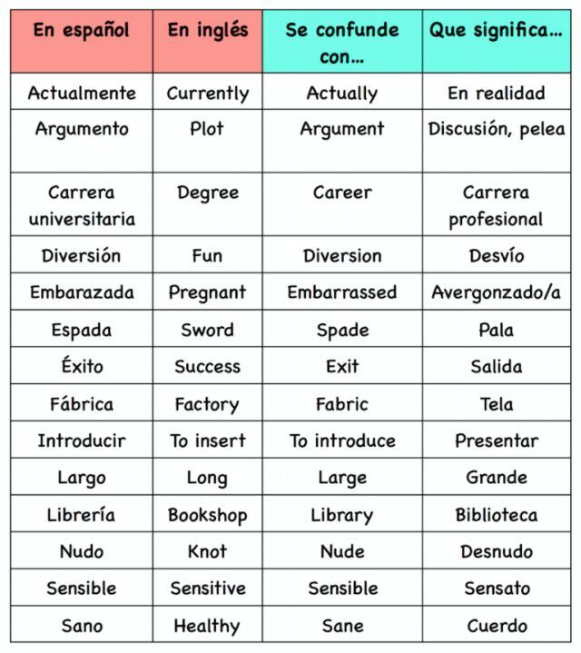Viewport: 581px width, 653px height.
Task: Select the word 'Sword'
Action: pyautogui.click(x=207, y=330)
